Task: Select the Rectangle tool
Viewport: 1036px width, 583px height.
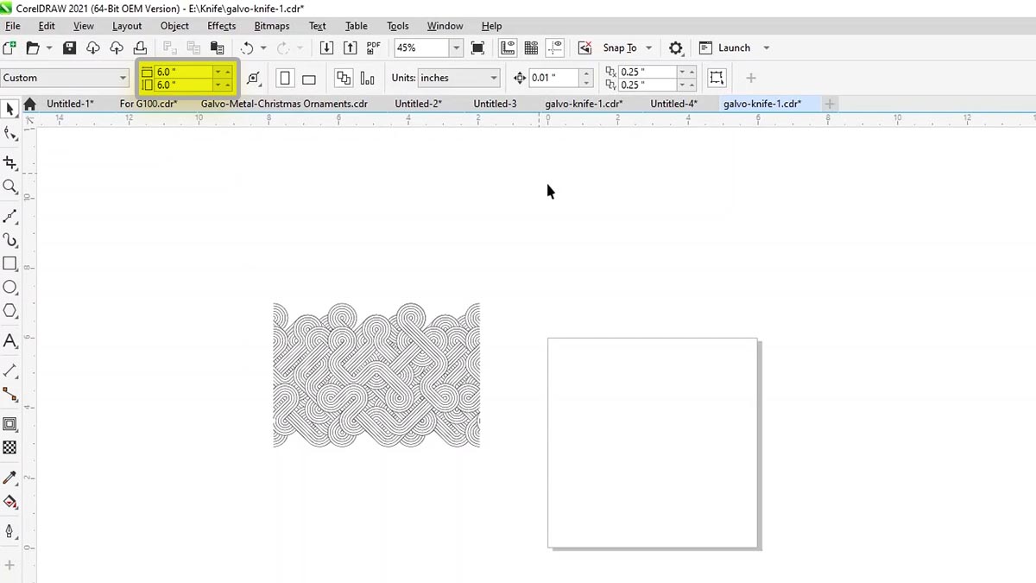Action: click(x=10, y=263)
